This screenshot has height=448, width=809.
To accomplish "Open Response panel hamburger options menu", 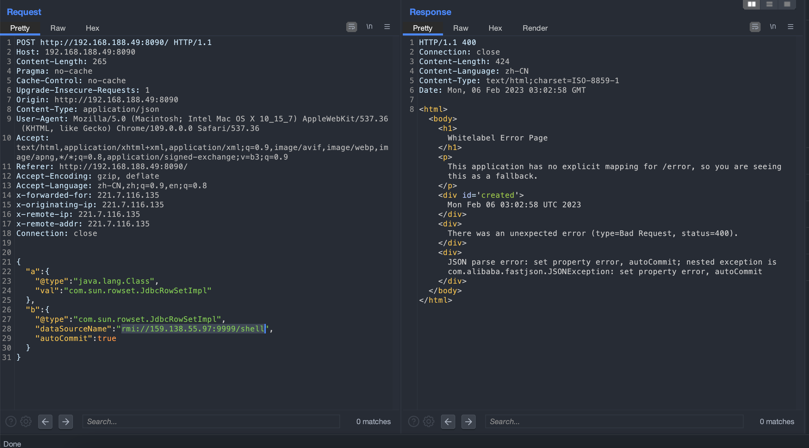I will point(791,27).
